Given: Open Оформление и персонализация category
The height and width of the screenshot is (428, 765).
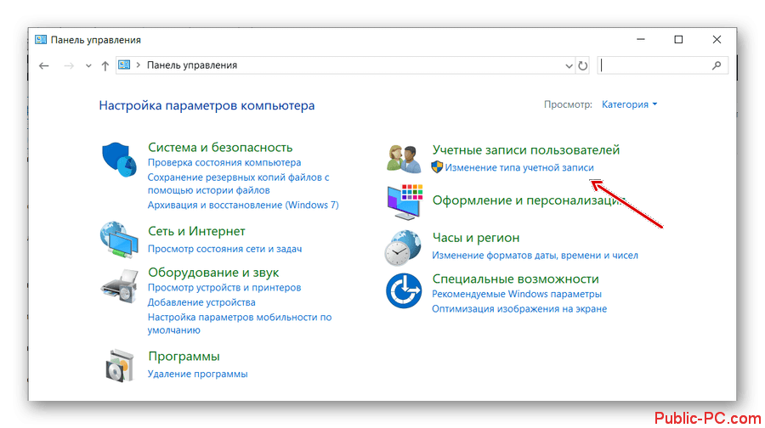Looking at the screenshot, I should coord(529,200).
